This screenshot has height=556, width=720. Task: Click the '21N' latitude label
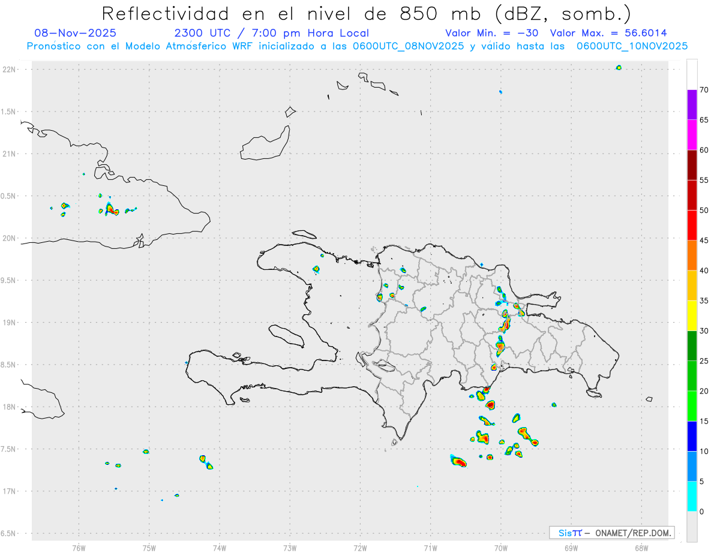point(9,154)
